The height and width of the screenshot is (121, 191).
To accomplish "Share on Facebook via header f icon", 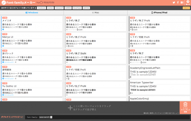I will point(178,2).
